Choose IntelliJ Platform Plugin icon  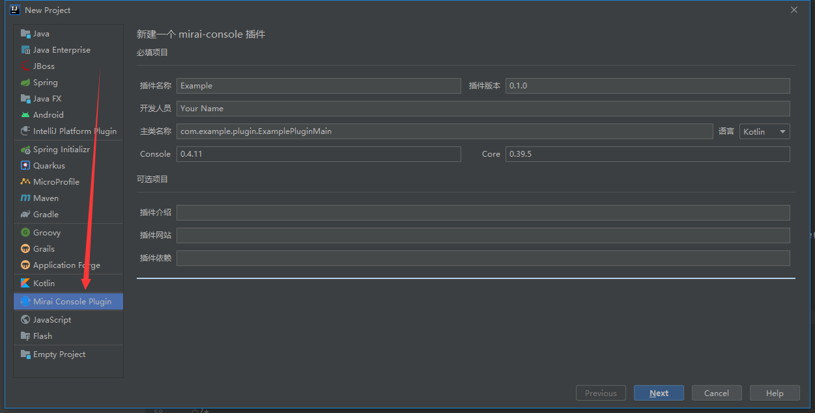coord(25,131)
